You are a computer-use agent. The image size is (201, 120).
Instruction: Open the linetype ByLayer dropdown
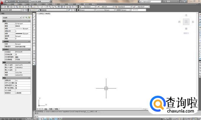coord(106,10)
